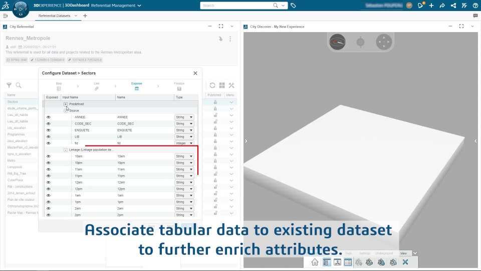This screenshot has width=481, height=271.
Task: Add a new tab with plus
Action: tap(85, 16)
